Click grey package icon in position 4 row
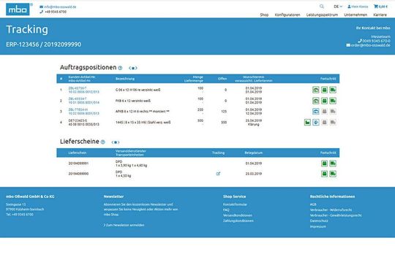Image resolution: width=395 pixels, height=273 pixels. pyautogui.click(x=325, y=122)
